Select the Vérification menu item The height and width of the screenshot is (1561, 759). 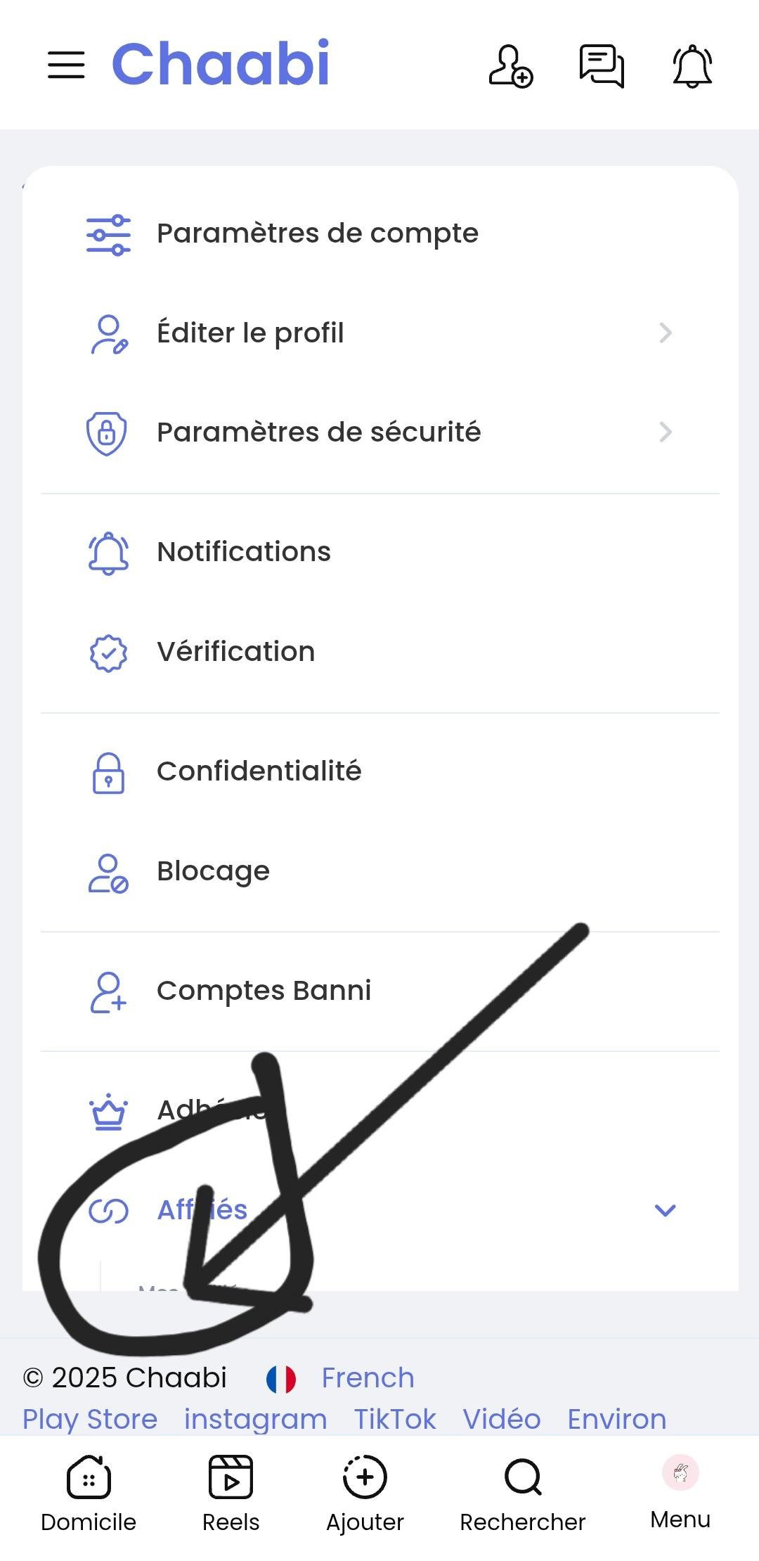(x=235, y=652)
